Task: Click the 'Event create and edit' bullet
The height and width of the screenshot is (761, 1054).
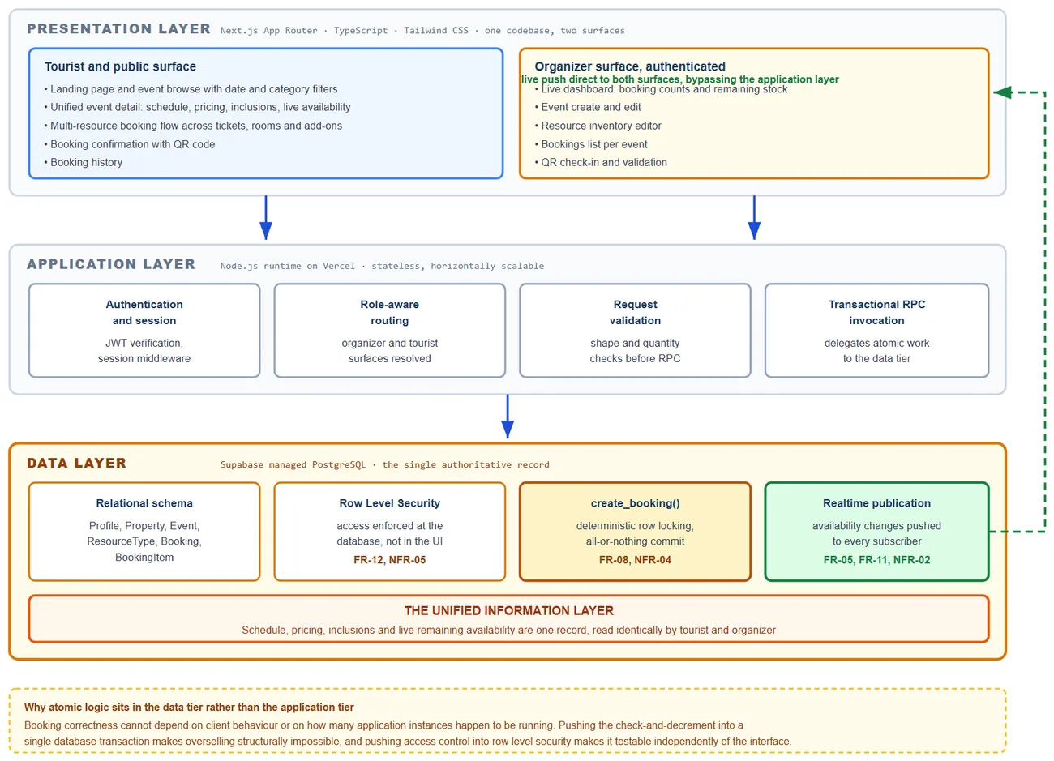Action: pyautogui.click(x=588, y=107)
